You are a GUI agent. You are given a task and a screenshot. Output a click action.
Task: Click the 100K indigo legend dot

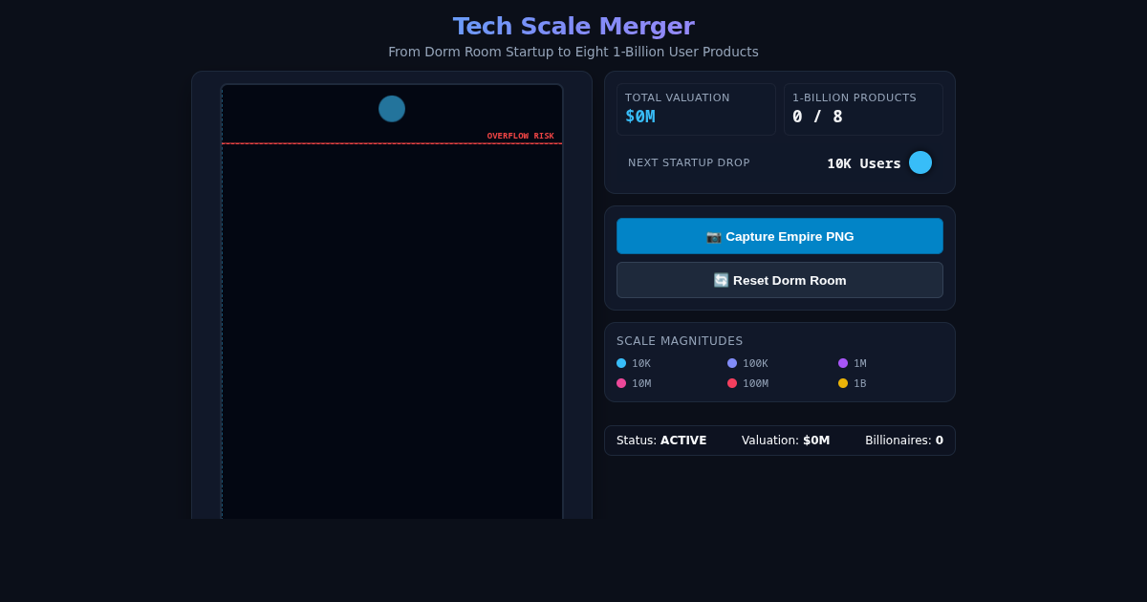(x=732, y=363)
